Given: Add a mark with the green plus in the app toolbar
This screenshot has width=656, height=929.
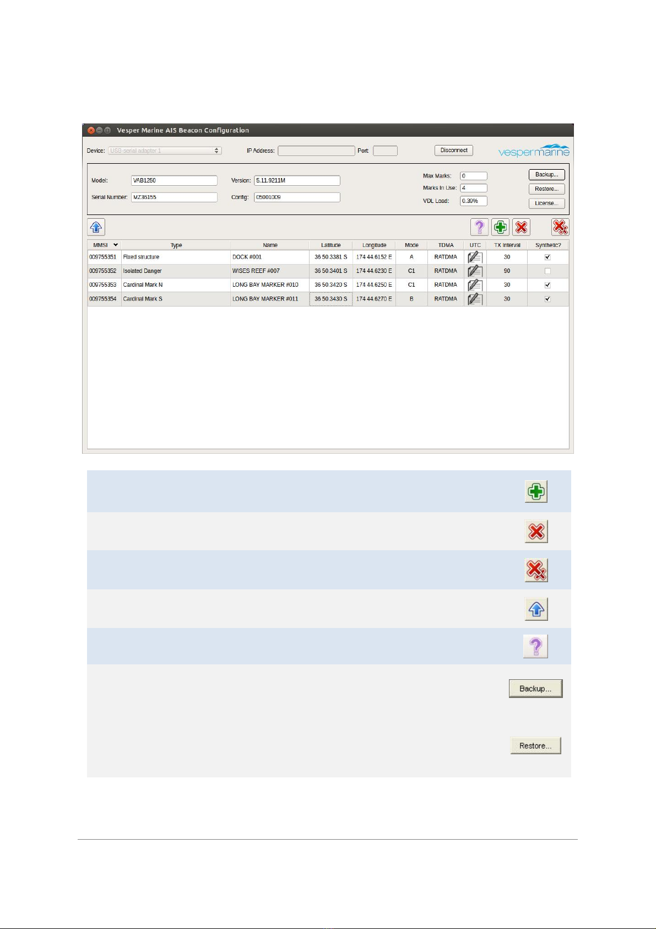Looking at the screenshot, I should point(500,227).
